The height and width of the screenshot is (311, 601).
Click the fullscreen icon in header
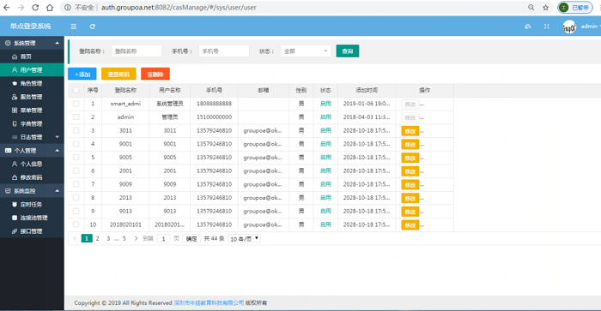click(x=547, y=27)
